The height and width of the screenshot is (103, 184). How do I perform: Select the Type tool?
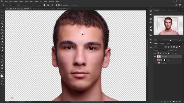pos(2,57)
